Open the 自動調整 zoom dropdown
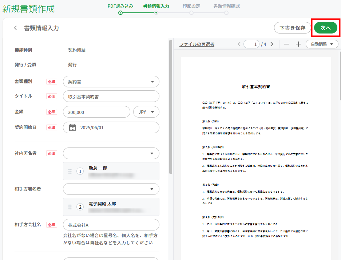 click(x=322, y=44)
